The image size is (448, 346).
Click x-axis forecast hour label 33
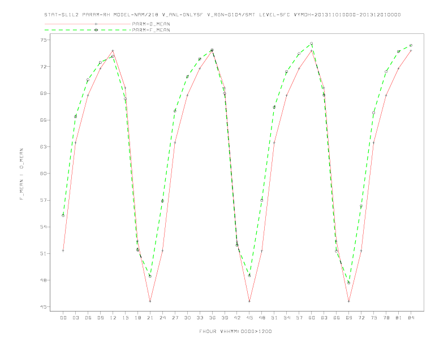tap(200, 318)
